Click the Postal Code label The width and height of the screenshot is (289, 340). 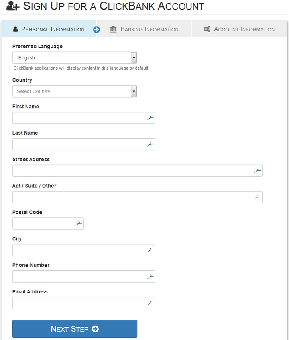[27, 212]
